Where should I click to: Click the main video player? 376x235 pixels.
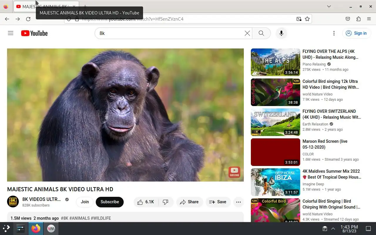125,115
